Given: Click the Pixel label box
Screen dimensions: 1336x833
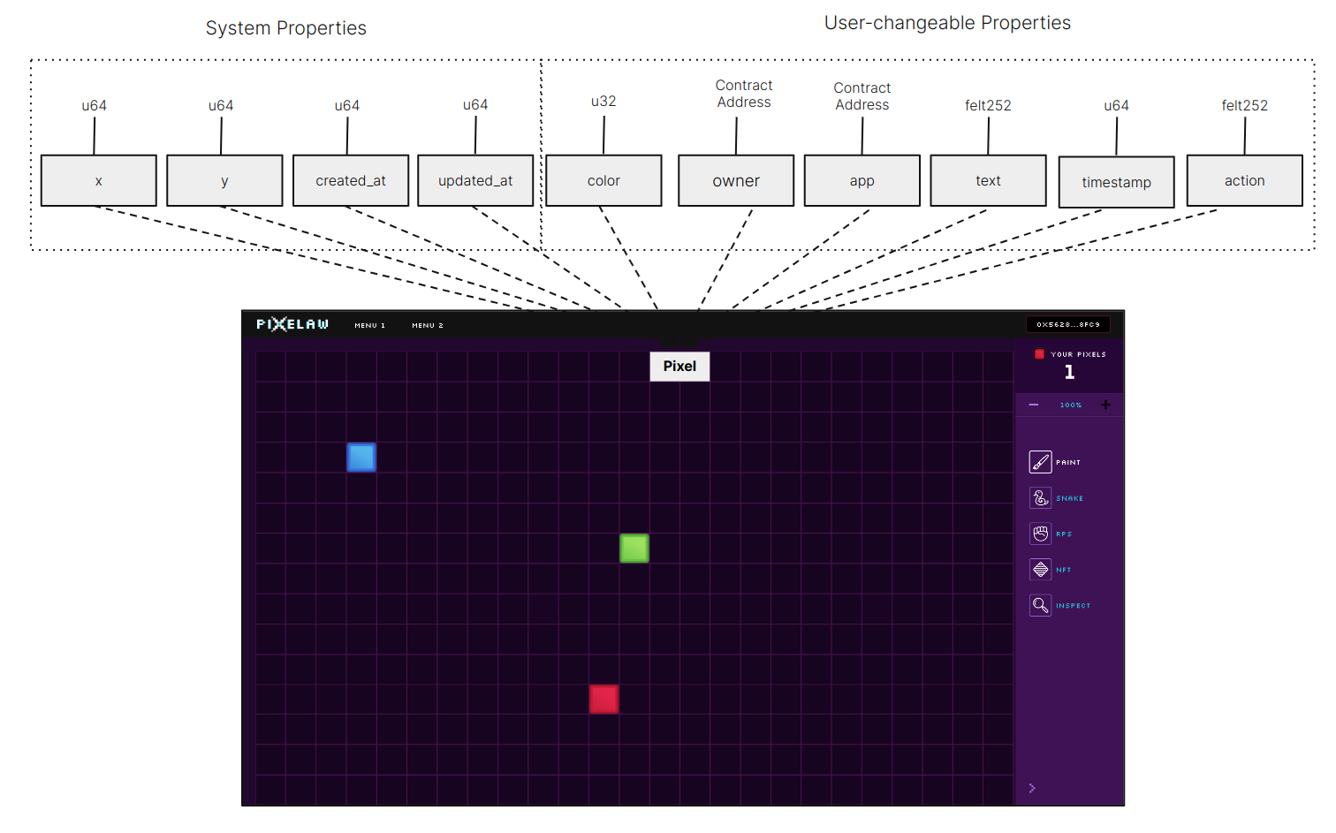Looking at the screenshot, I should pos(679,366).
